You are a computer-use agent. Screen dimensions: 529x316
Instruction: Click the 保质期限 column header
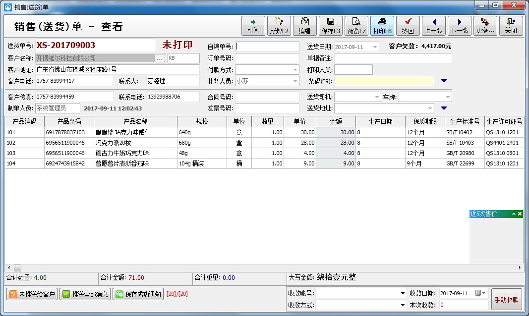425,122
